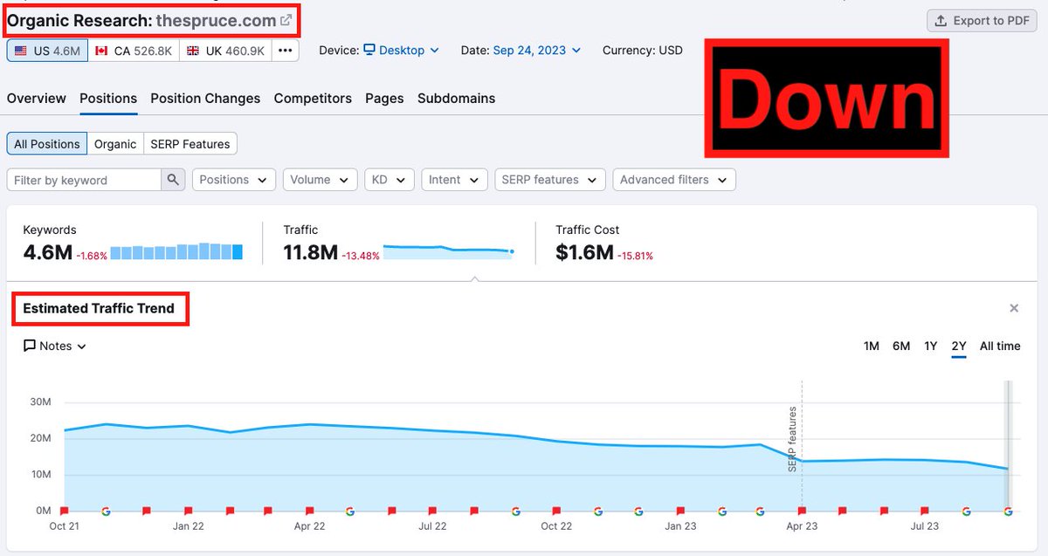Click the -15.81% traffic cost change value
1048x556 pixels.
[x=635, y=256]
